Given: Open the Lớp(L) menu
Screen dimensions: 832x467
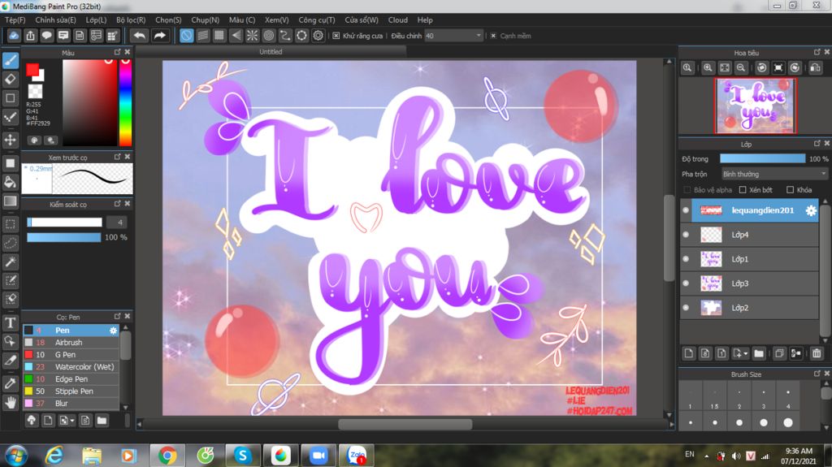Looking at the screenshot, I should pos(96,19).
